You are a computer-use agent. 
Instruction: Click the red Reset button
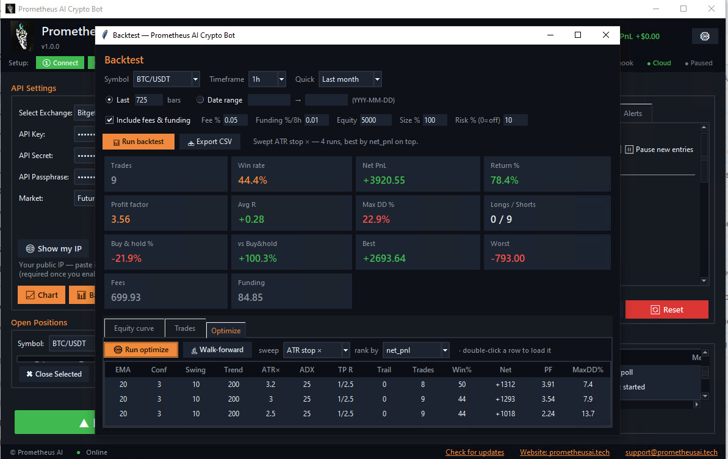(x=667, y=309)
